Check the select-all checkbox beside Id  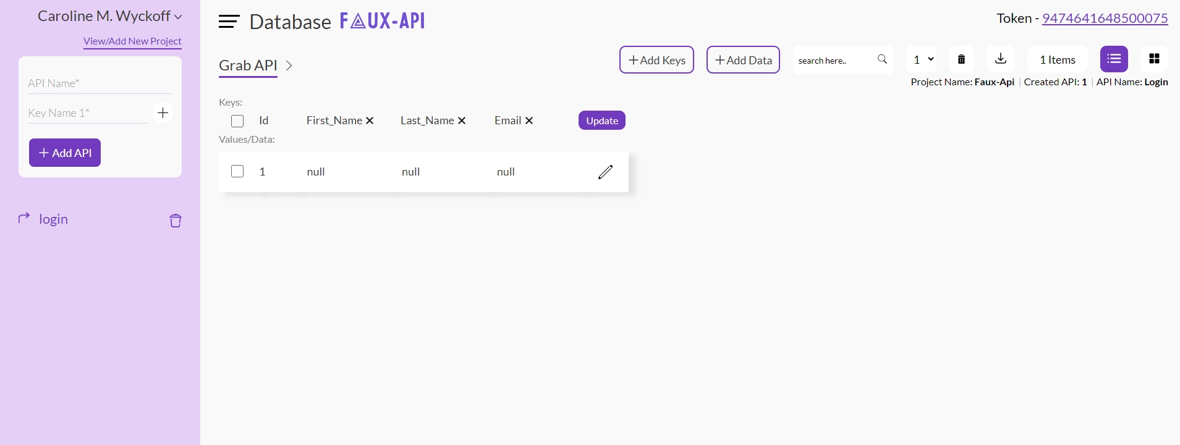pyautogui.click(x=237, y=121)
